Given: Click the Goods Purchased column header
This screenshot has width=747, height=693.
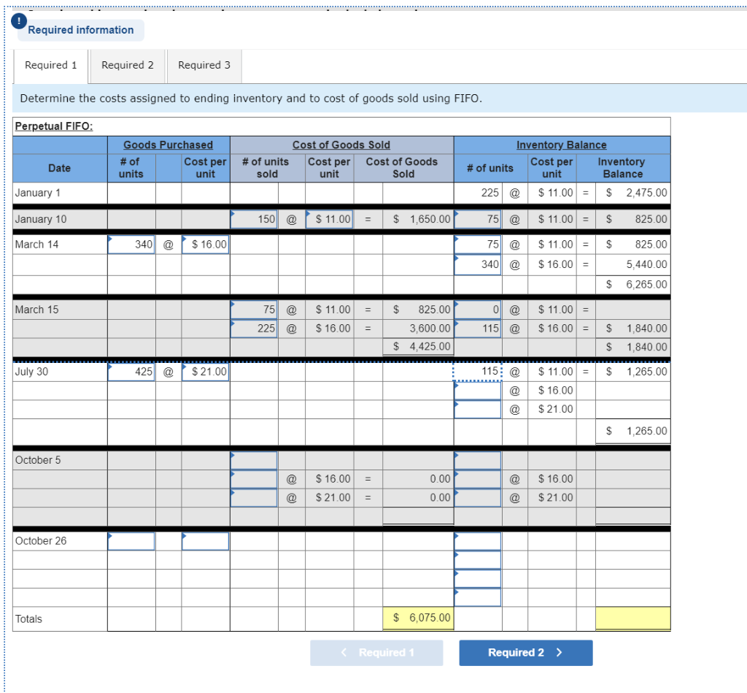Looking at the screenshot, I should pos(169,145).
